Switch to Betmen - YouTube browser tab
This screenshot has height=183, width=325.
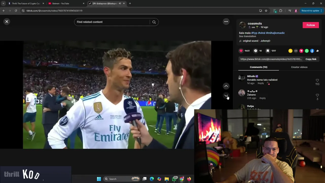pos(65,4)
